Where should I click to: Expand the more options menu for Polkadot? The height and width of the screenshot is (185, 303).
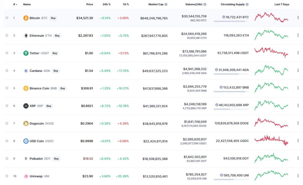(298, 158)
